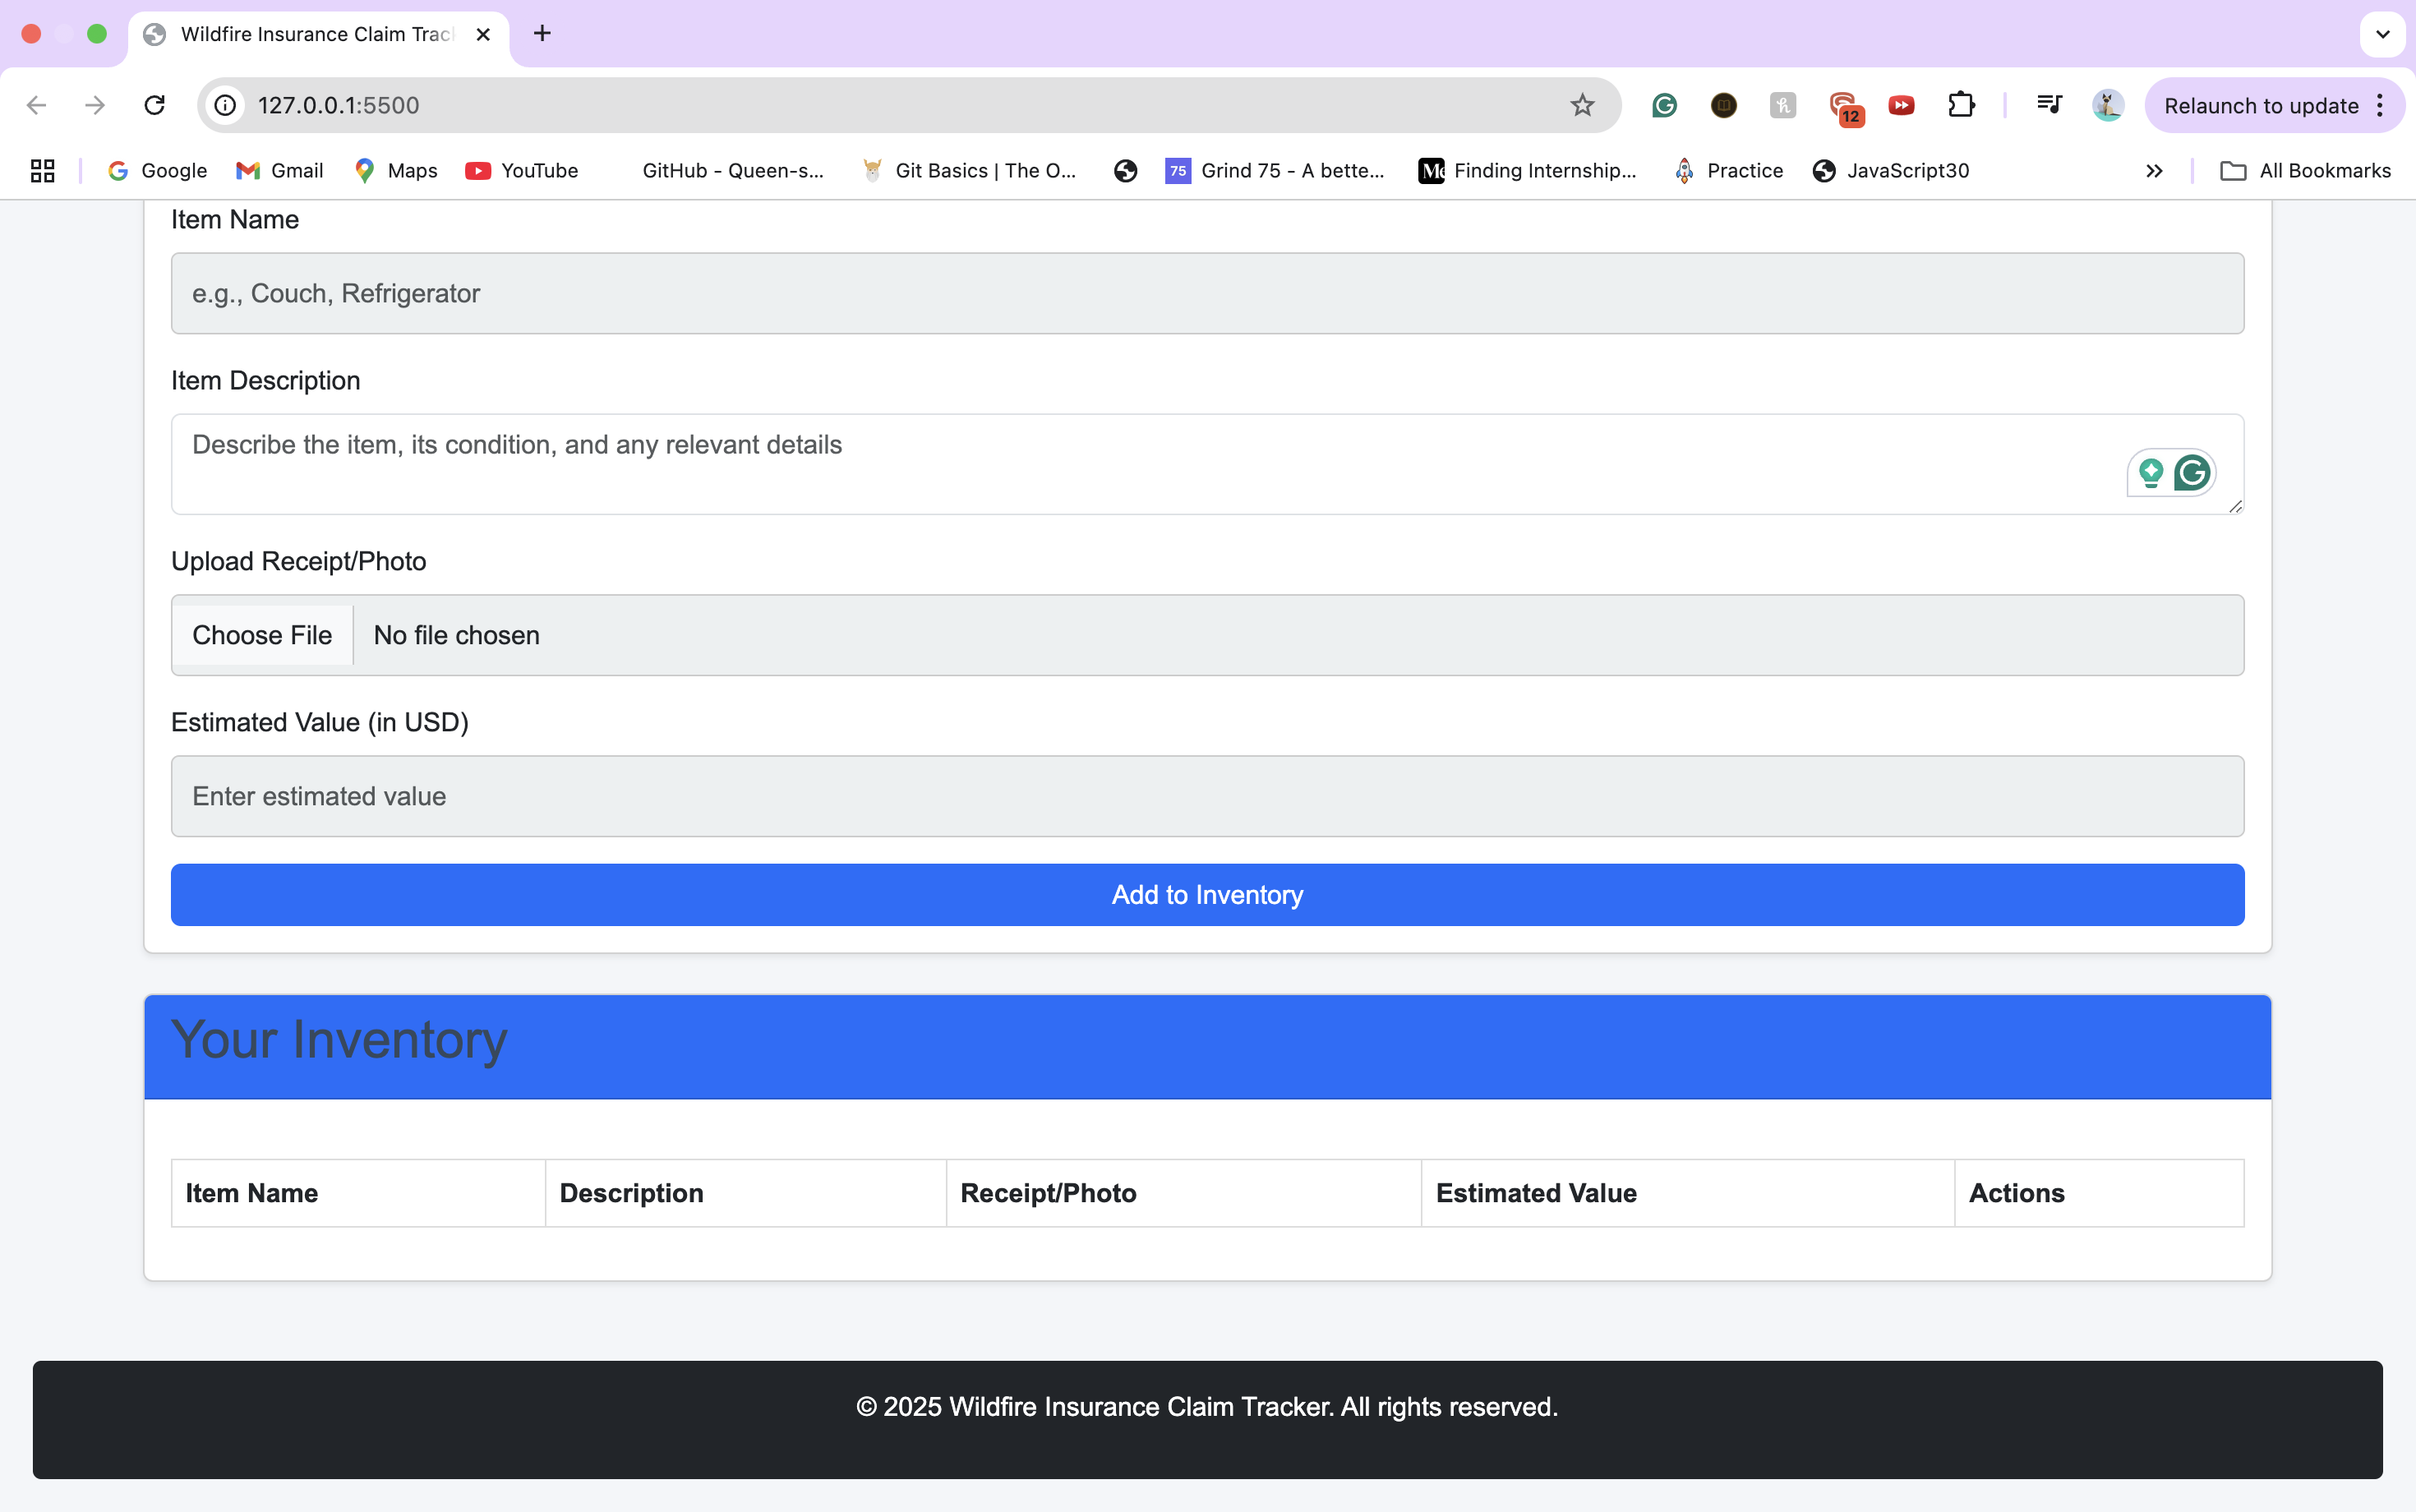This screenshot has height=1512, width=2416.
Task: Go back using the back arrow
Action: pyautogui.click(x=36, y=105)
